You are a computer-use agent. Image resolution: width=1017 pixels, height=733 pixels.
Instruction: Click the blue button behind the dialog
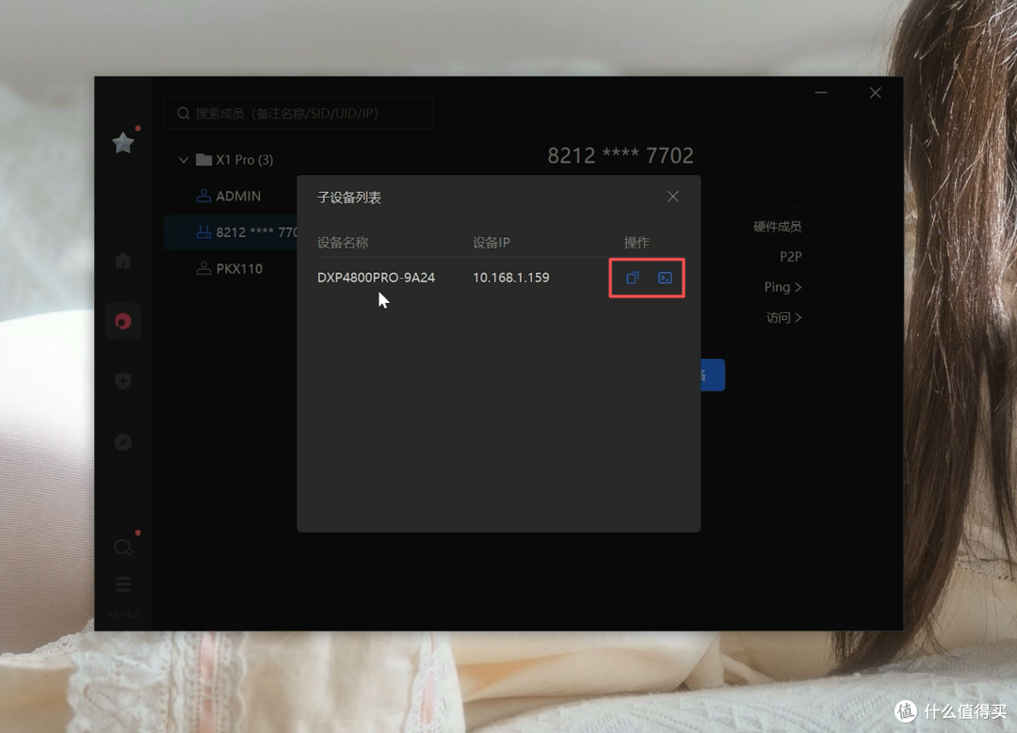713,374
